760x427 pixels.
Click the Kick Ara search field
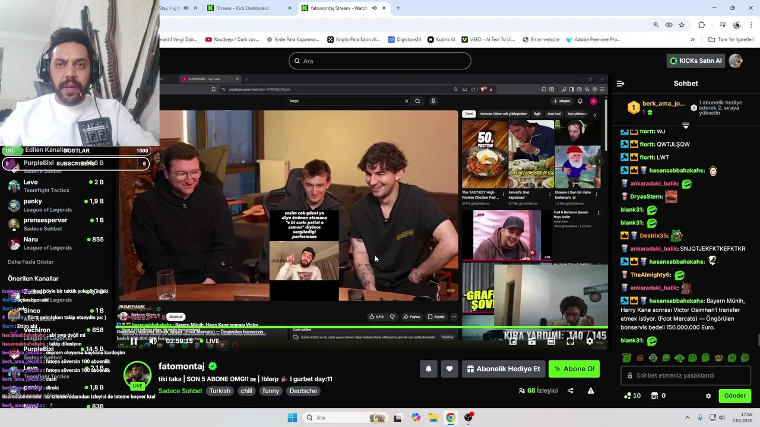tap(380, 61)
